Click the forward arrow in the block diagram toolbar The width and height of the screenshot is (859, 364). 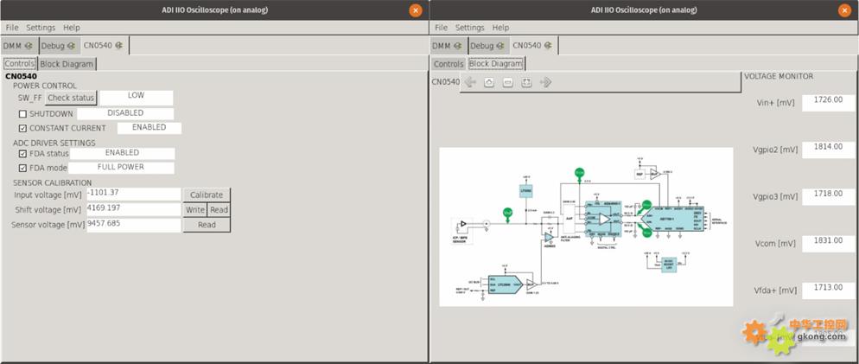click(x=545, y=82)
